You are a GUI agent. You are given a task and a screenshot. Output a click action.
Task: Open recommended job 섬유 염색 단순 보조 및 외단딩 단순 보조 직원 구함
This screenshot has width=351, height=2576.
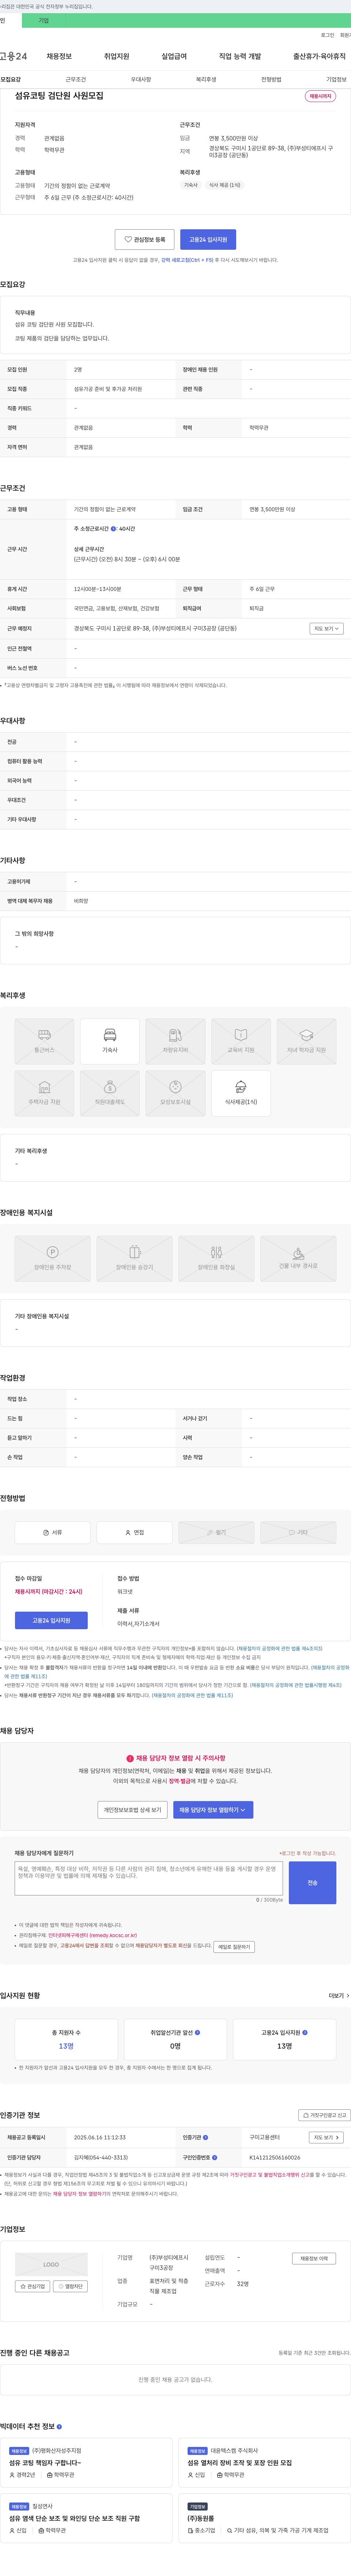(x=74, y=2519)
